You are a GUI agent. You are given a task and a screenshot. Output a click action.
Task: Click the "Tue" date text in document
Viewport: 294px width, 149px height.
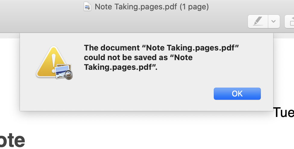tap(283, 113)
